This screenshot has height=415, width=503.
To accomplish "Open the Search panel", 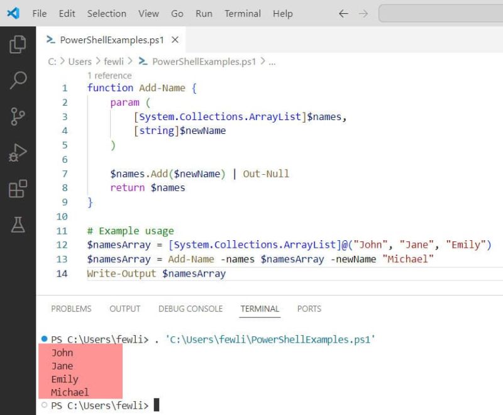I will [x=18, y=80].
